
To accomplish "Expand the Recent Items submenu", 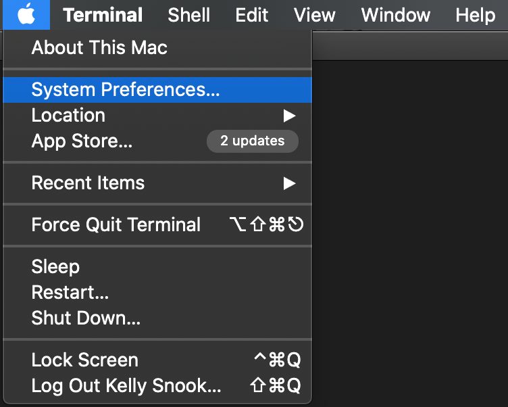I will pyautogui.click(x=88, y=183).
